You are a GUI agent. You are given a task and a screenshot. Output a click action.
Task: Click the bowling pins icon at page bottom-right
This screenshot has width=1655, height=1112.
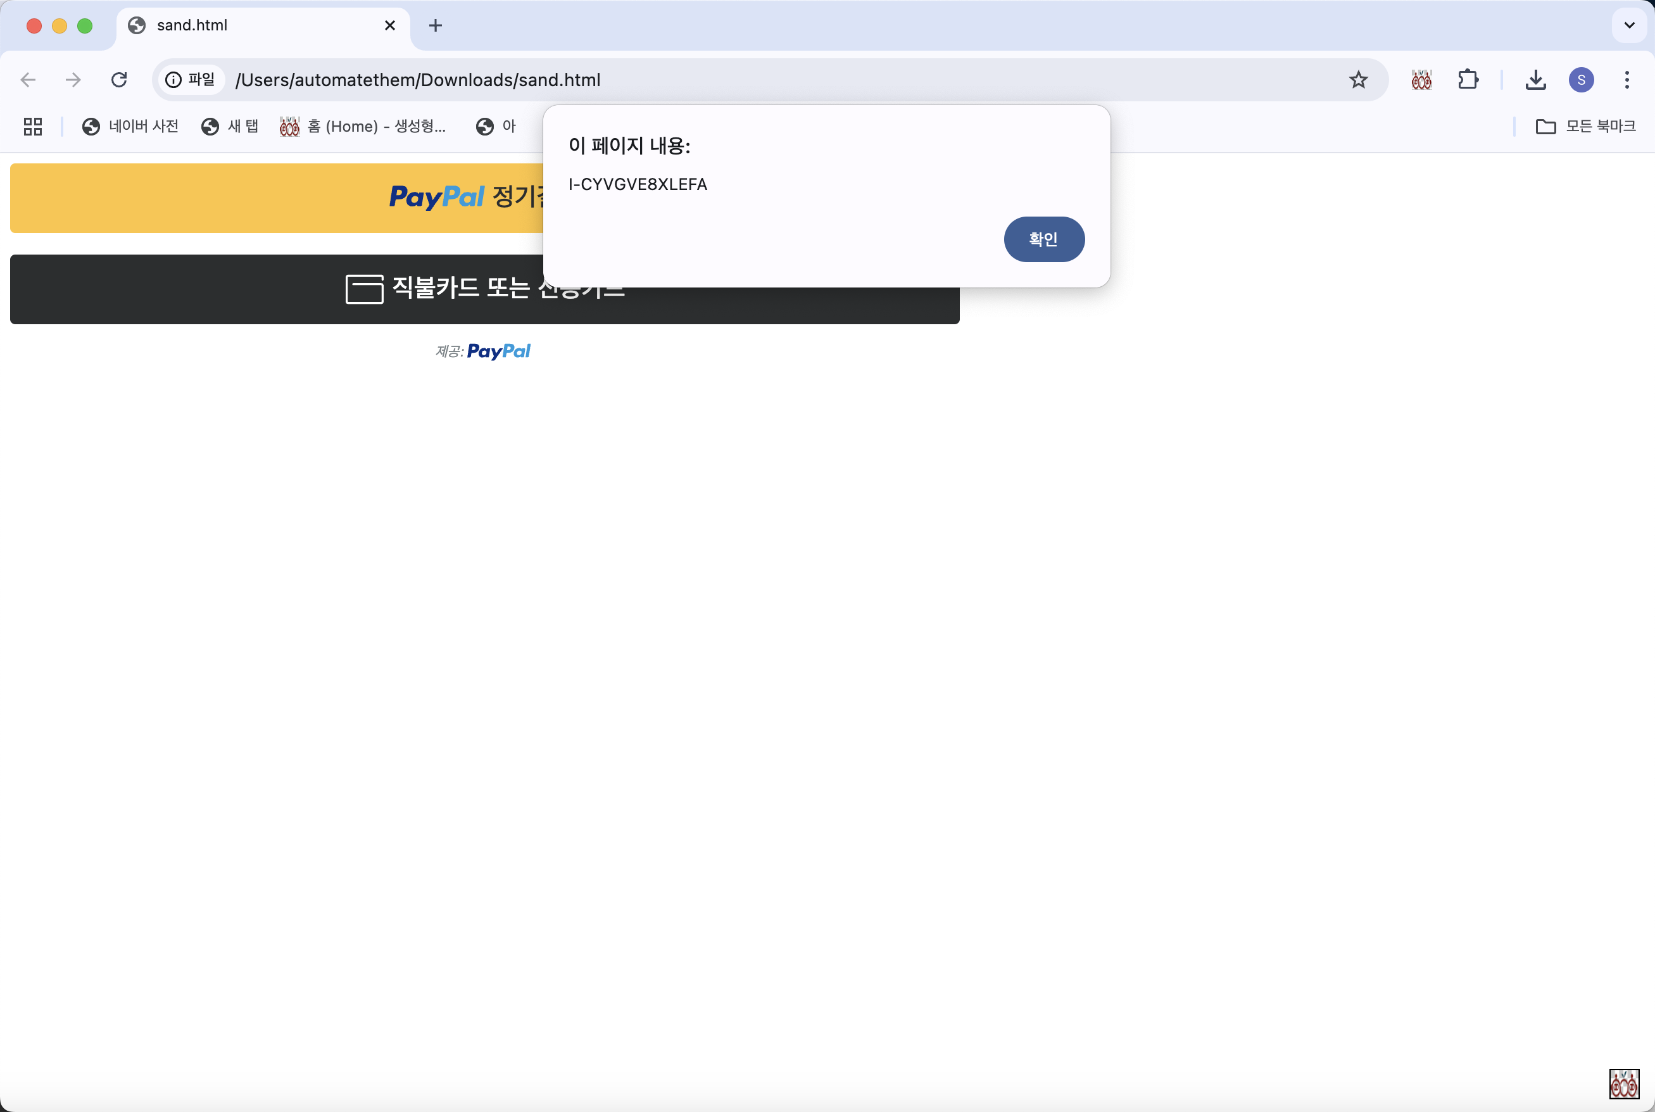1624,1084
